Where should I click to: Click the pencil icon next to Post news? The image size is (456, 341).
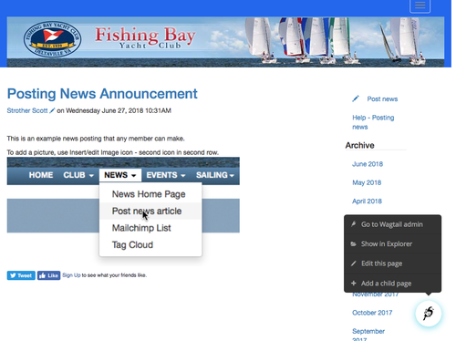(x=356, y=98)
